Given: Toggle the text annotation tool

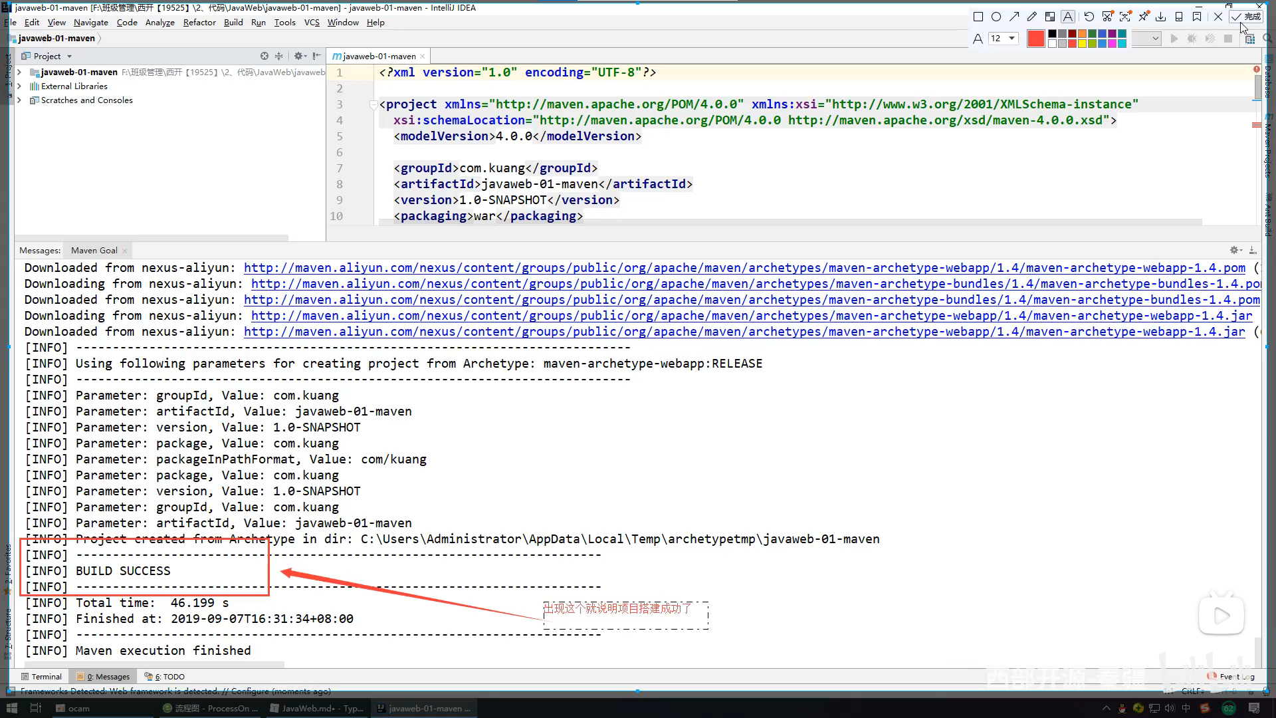Looking at the screenshot, I should (x=1068, y=17).
